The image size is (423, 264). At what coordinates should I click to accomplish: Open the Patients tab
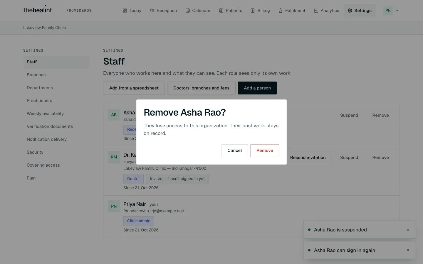[x=231, y=11]
